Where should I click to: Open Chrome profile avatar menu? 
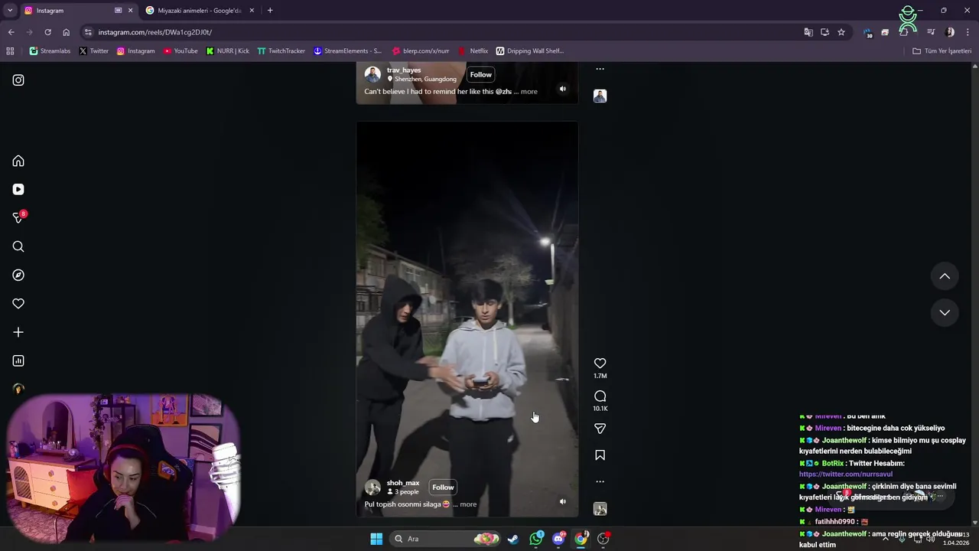(950, 32)
